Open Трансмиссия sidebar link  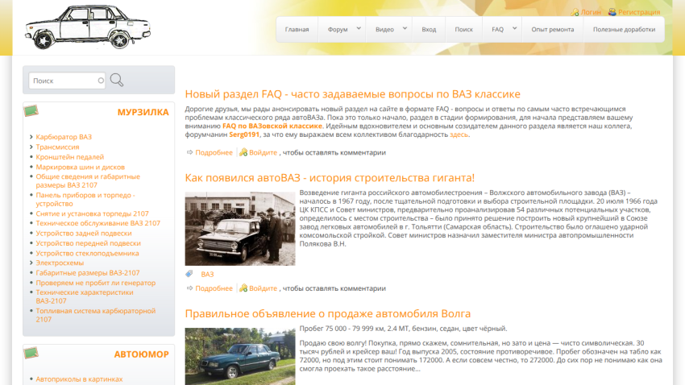[x=58, y=147]
